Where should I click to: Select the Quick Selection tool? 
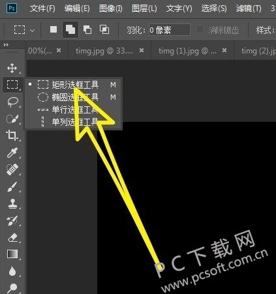(x=12, y=119)
